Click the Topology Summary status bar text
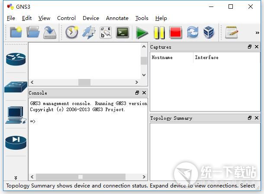Screen dimensions: 264x194 (x=130, y=186)
